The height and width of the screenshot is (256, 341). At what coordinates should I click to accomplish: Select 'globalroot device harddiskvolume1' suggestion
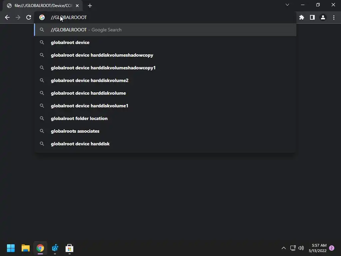point(165,106)
